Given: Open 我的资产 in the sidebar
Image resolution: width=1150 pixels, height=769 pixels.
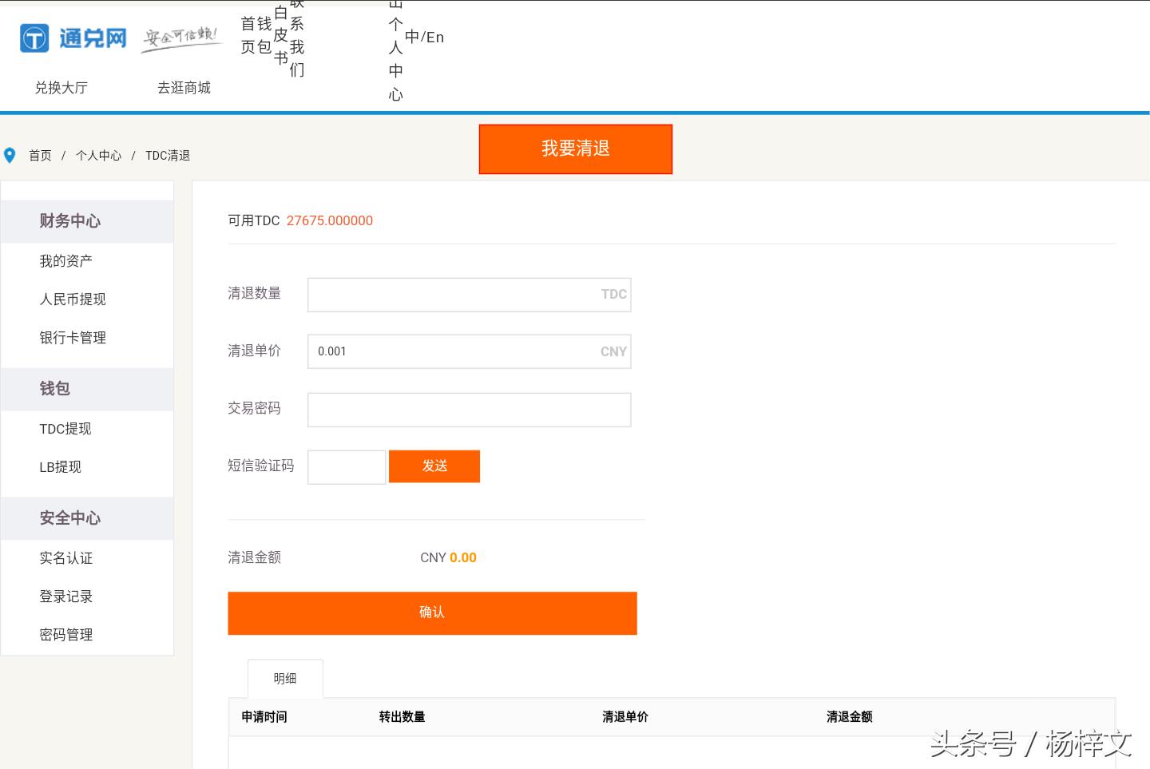Looking at the screenshot, I should (x=65, y=261).
